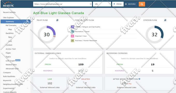This screenshot has height=93, width=176.
Task: Click the Business / Human Resources badge 20
Action: (x=72, y=40)
